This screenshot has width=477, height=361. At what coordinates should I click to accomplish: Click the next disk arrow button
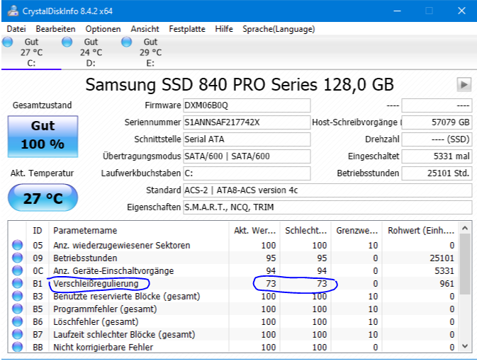tap(464, 84)
